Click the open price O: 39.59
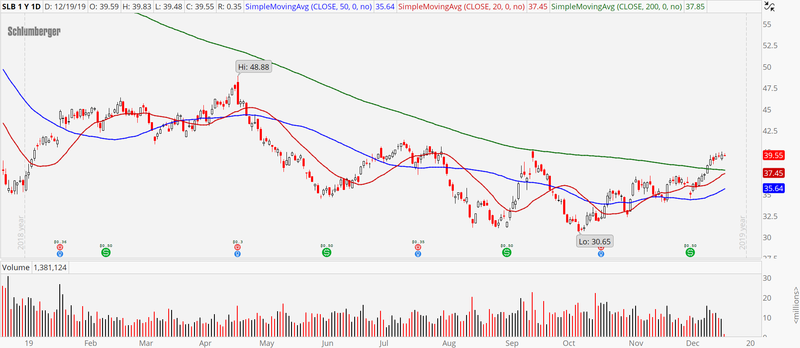Screen dimensions: 800x348 pyautogui.click(x=104, y=7)
